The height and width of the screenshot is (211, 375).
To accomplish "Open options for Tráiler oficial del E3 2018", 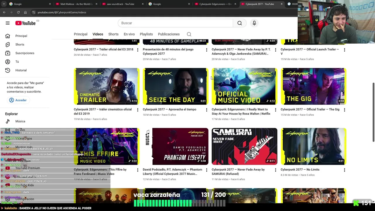I will click(x=138, y=50).
